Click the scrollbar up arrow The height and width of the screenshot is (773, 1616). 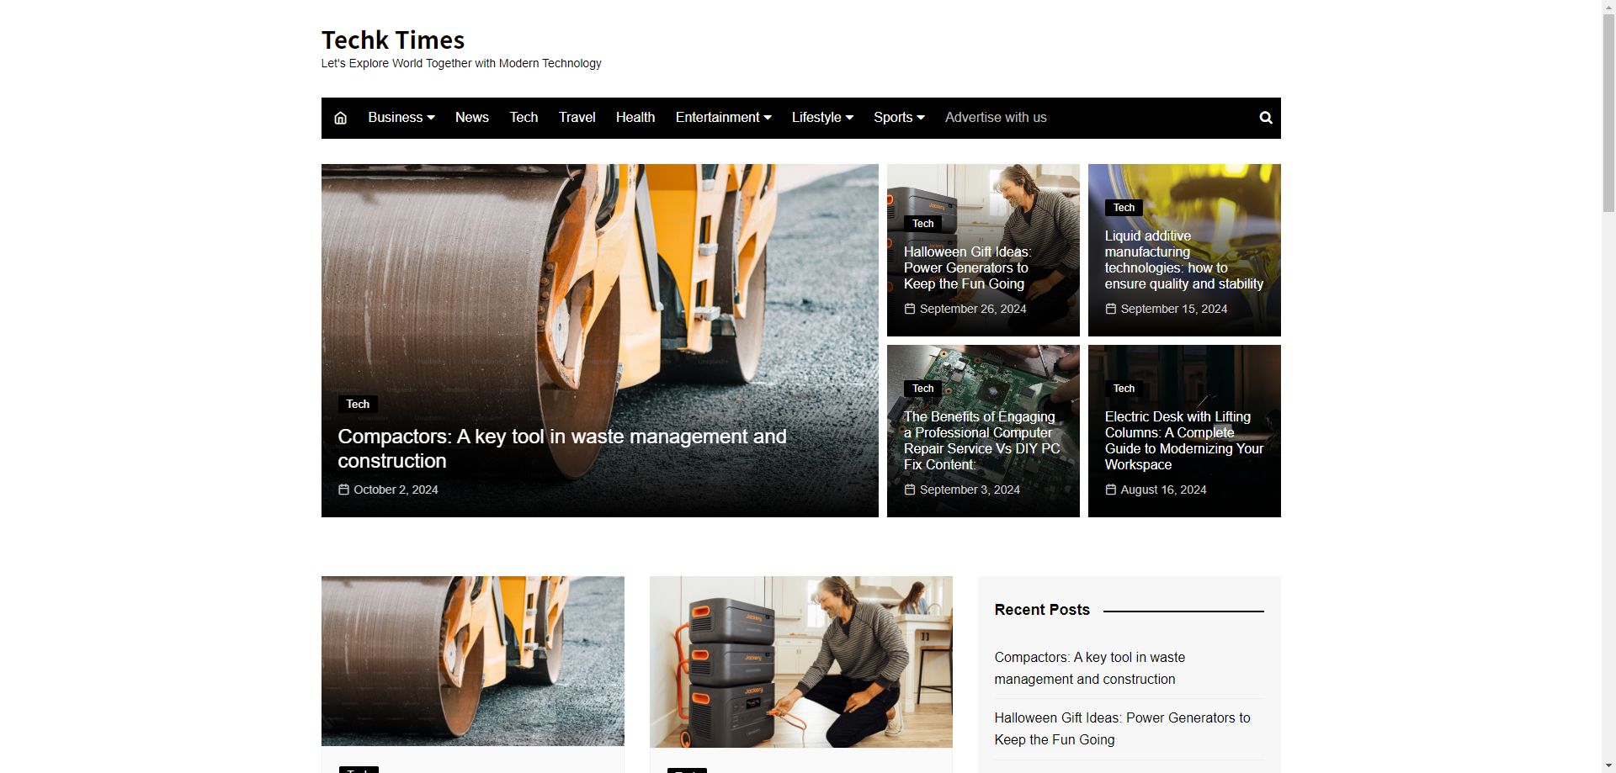pos(1608,6)
